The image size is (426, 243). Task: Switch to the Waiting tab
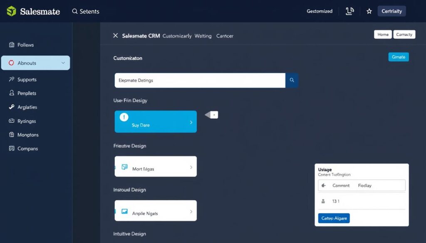coord(203,36)
